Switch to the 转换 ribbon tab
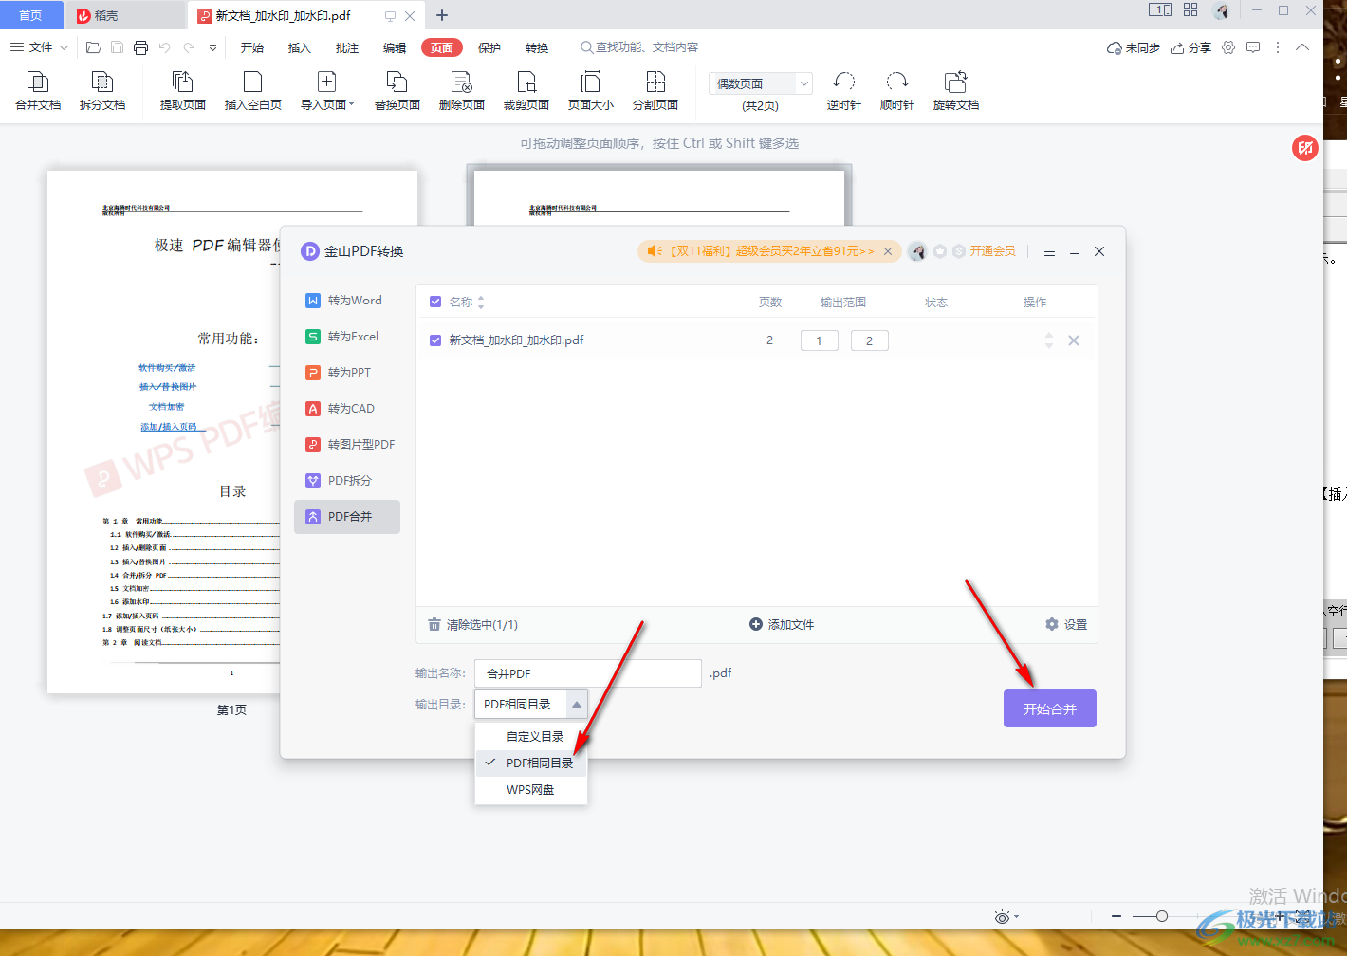The height and width of the screenshot is (956, 1347). pos(536,47)
